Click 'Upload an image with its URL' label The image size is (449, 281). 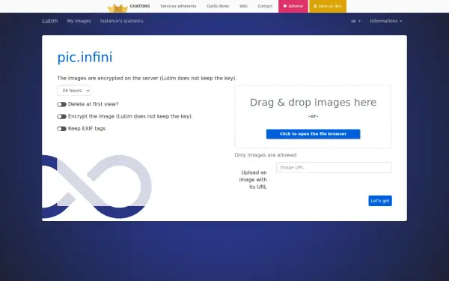[253, 180]
